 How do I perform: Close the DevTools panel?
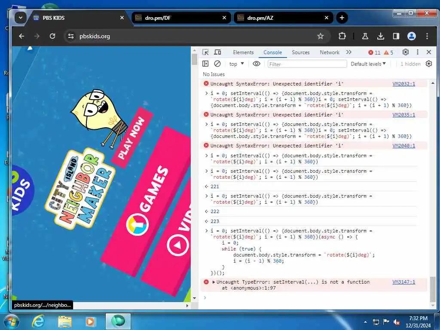429,52
